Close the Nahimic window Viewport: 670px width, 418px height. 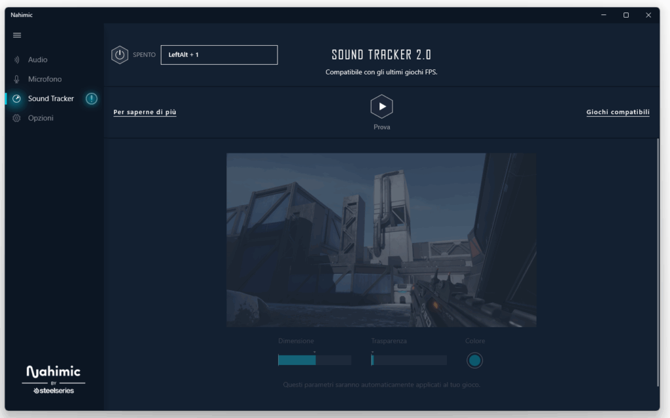point(648,15)
